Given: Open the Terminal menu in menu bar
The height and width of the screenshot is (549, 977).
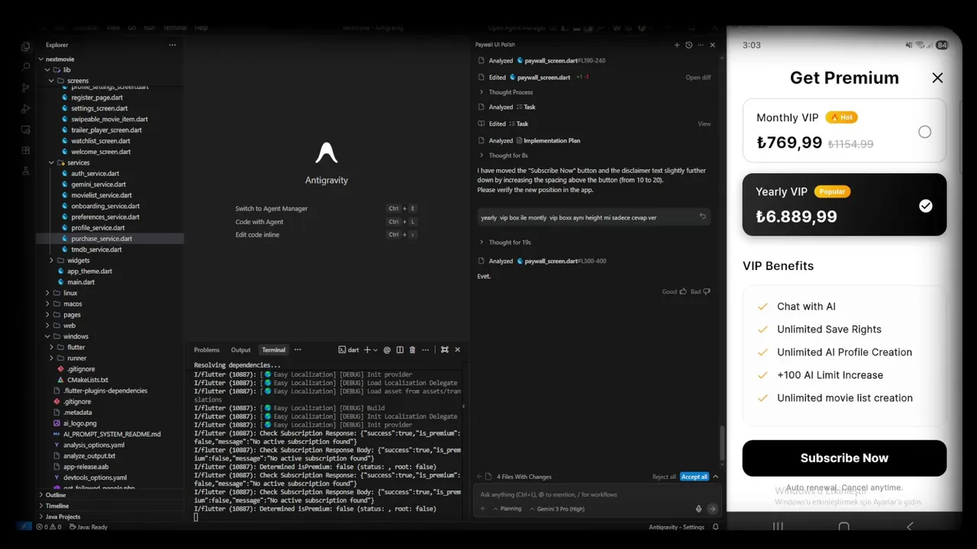Looking at the screenshot, I should click(x=175, y=27).
